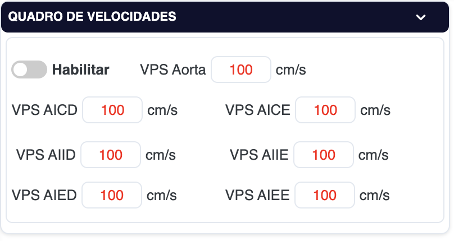Viewport: 454px width, 241px height.
Task: Click the VPS Aorta label
Action: click(173, 70)
